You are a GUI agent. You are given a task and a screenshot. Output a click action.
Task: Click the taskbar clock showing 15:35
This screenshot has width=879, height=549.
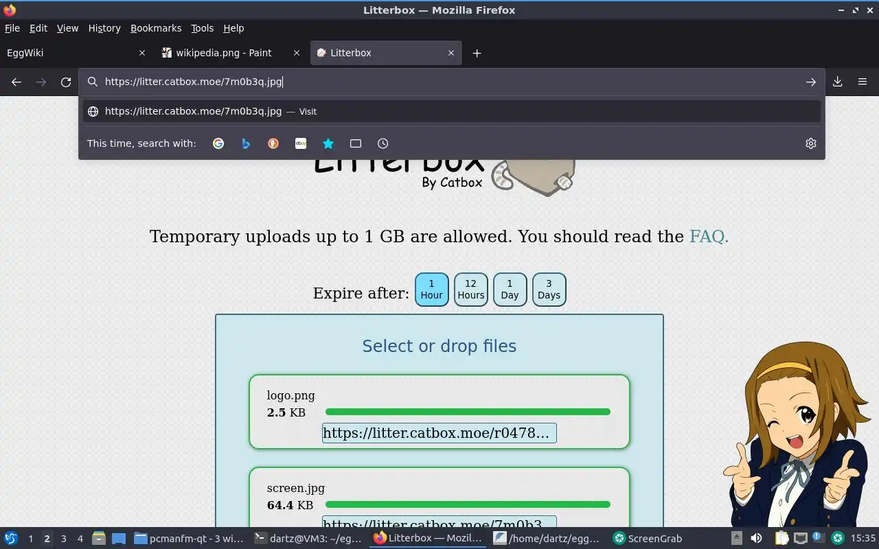click(863, 539)
